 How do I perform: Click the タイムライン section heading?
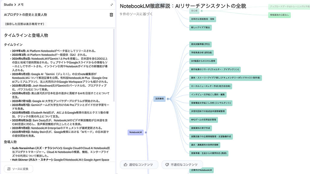(x=13, y=45)
